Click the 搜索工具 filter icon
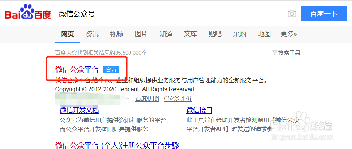This screenshot has height=149, width=352. pos(274,53)
